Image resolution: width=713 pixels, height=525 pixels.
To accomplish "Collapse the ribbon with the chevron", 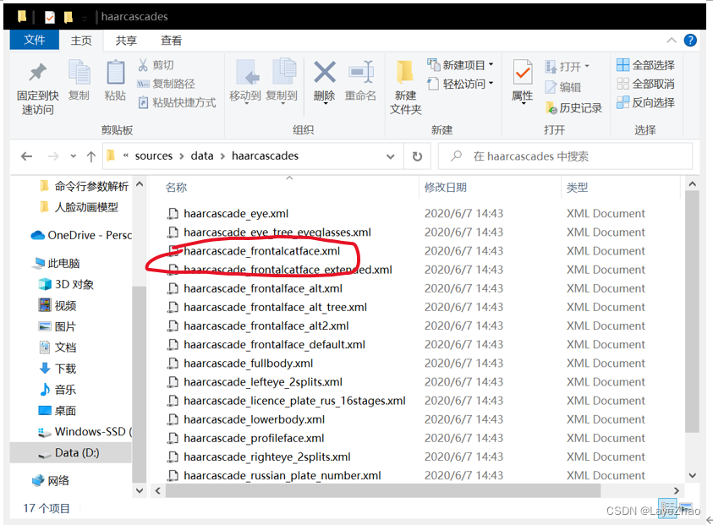I will point(672,41).
